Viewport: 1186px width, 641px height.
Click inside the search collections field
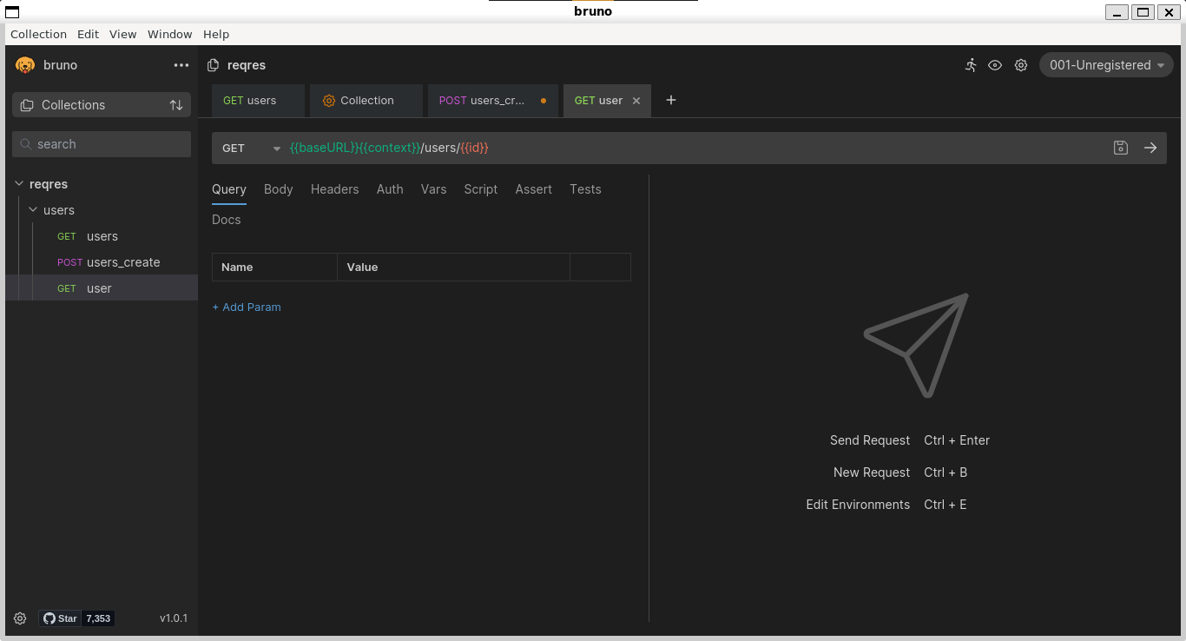[101, 143]
